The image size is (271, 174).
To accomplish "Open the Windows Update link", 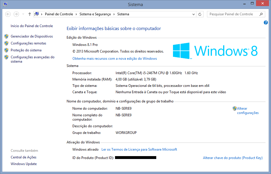I will tap(24, 164).
